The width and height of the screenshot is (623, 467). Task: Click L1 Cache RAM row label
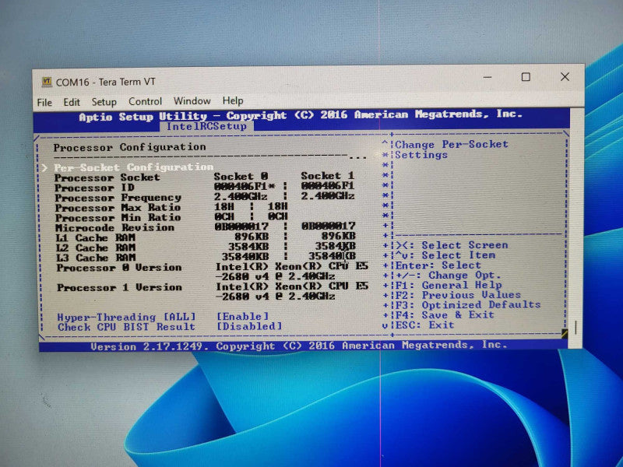click(x=95, y=238)
